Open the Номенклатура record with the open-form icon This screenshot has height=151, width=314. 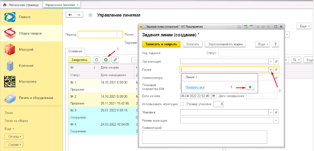276,78
